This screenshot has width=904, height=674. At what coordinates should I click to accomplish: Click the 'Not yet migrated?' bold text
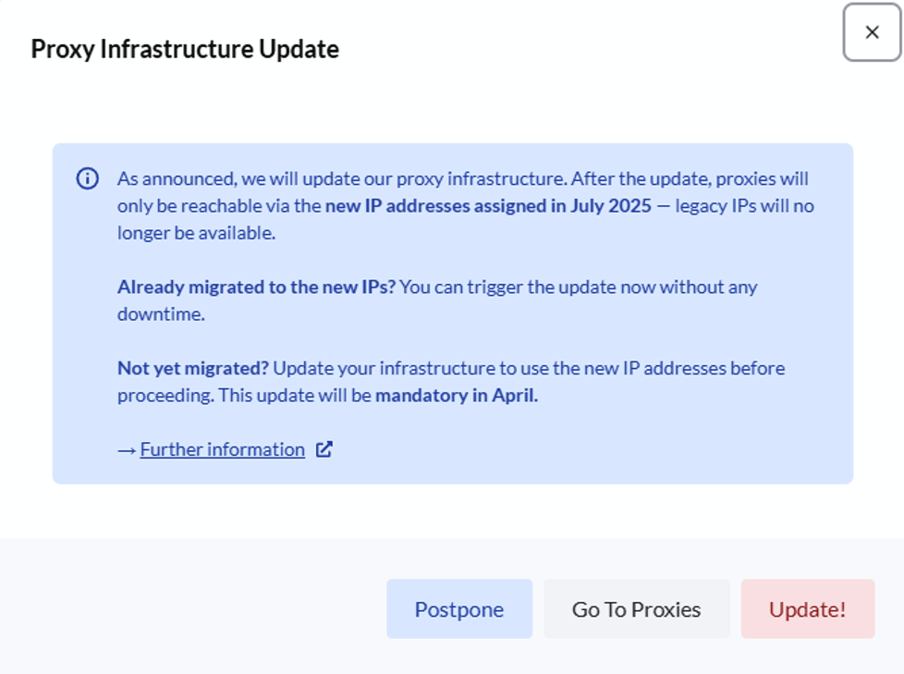click(x=192, y=368)
